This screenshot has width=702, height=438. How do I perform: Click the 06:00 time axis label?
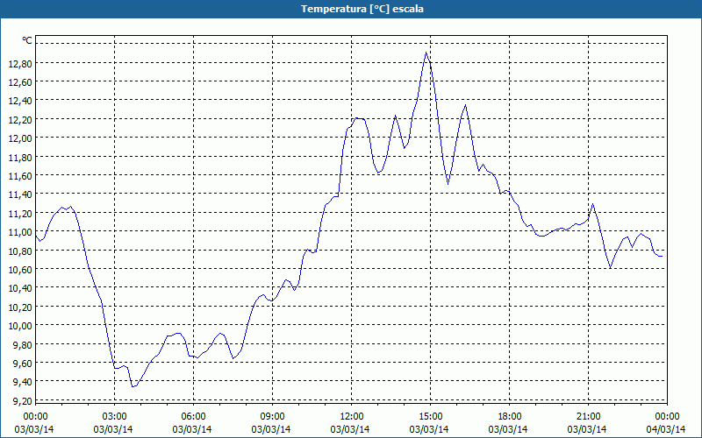(x=193, y=417)
